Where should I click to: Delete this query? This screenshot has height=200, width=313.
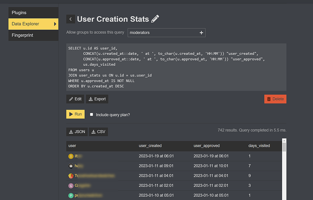(x=275, y=99)
